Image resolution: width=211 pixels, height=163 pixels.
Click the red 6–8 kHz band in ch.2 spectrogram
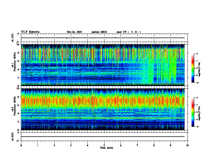point(103,101)
